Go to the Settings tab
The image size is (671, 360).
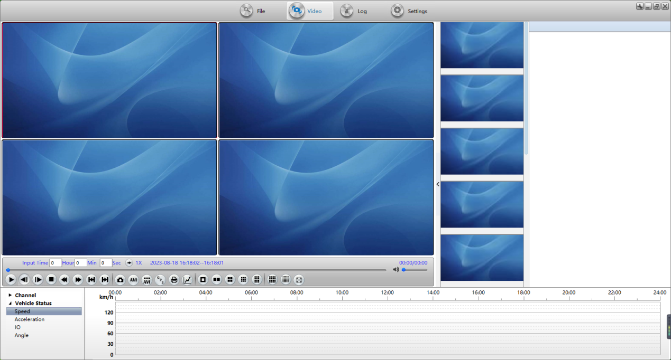click(409, 11)
